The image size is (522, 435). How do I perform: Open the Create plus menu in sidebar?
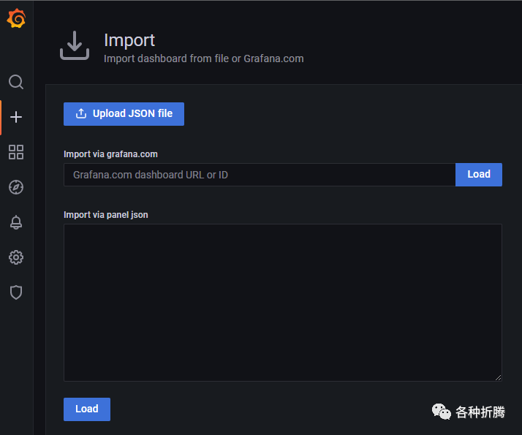coord(16,117)
